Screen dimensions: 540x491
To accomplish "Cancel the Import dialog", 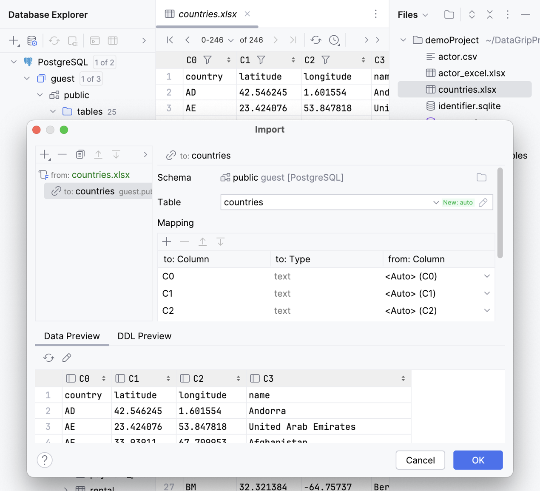I will coord(420,460).
